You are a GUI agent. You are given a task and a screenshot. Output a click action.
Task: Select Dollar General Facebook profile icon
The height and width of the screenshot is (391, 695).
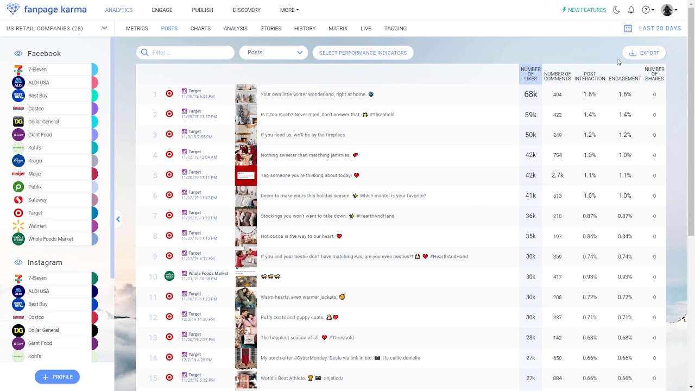click(18, 122)
